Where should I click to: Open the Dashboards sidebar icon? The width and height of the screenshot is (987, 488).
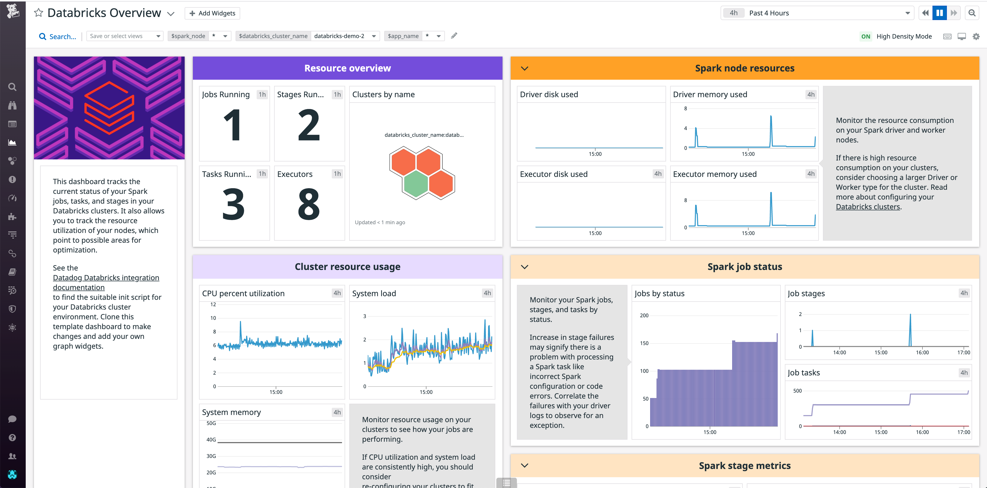(12, 142)
